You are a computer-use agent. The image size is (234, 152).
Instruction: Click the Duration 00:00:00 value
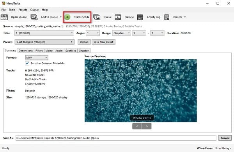tap(186, 33)
